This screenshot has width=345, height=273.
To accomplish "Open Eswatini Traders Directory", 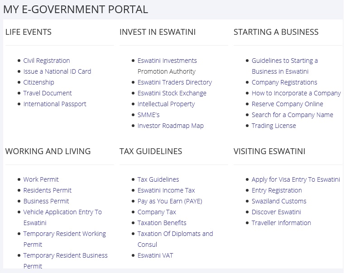I will (174, 82).
